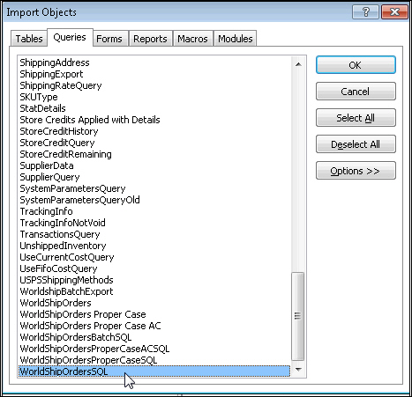Confirm import with the OK button

tap(356, 65)
